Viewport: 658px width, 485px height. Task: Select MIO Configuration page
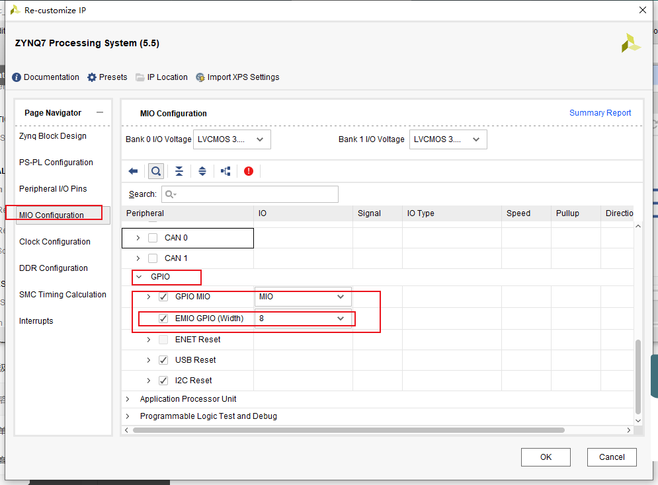click(63, 215)
